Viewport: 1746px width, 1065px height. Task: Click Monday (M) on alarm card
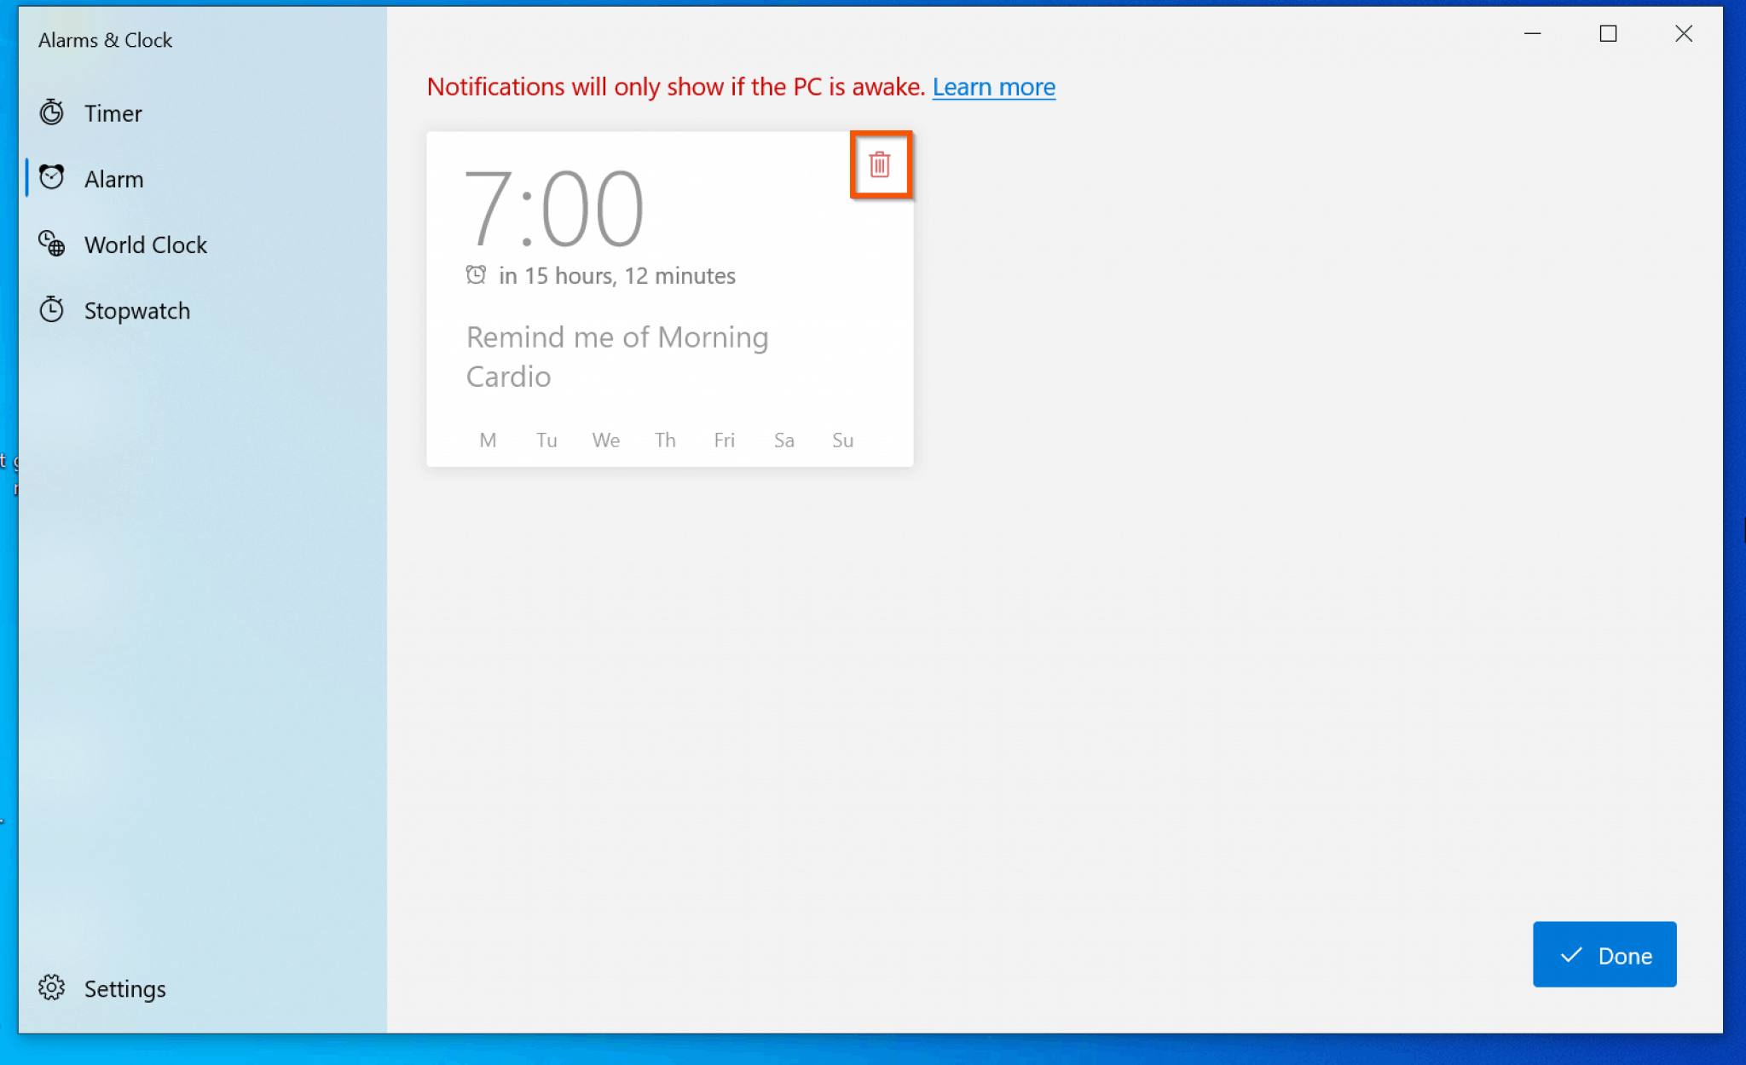pyautogui.click(x=488, y=440)
